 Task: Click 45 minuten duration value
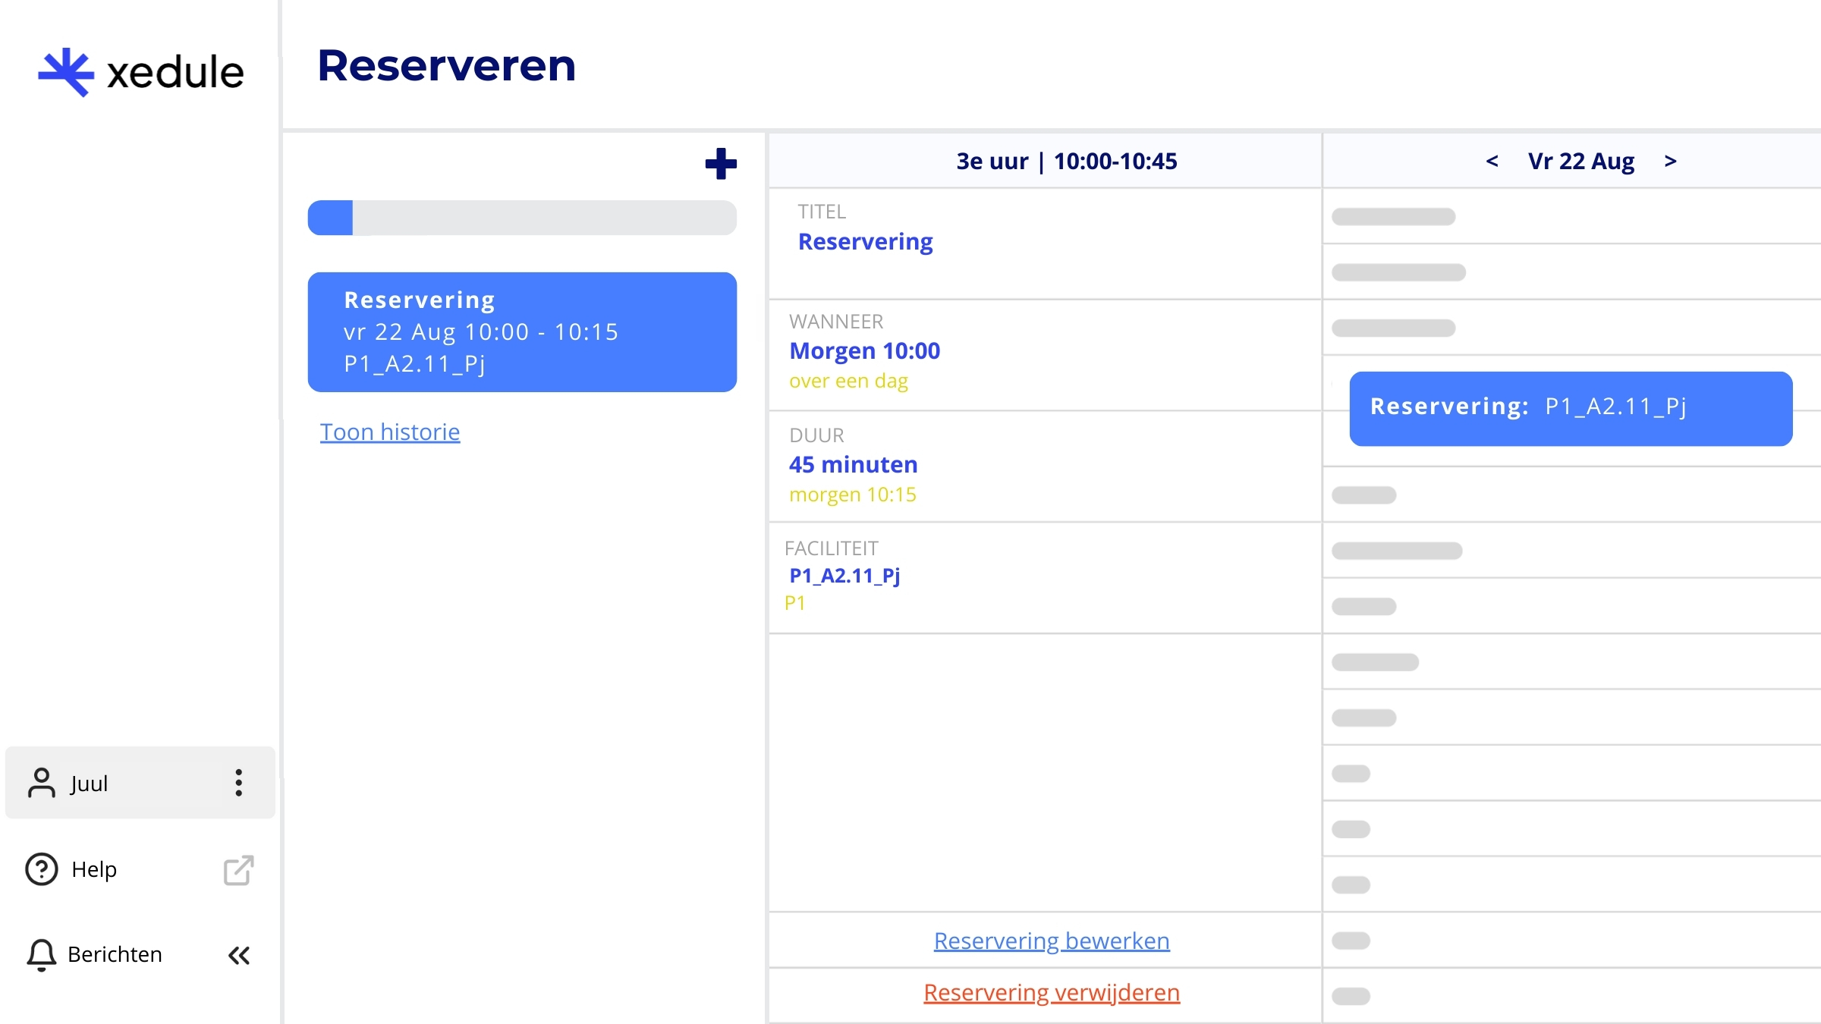click(853, 464)
